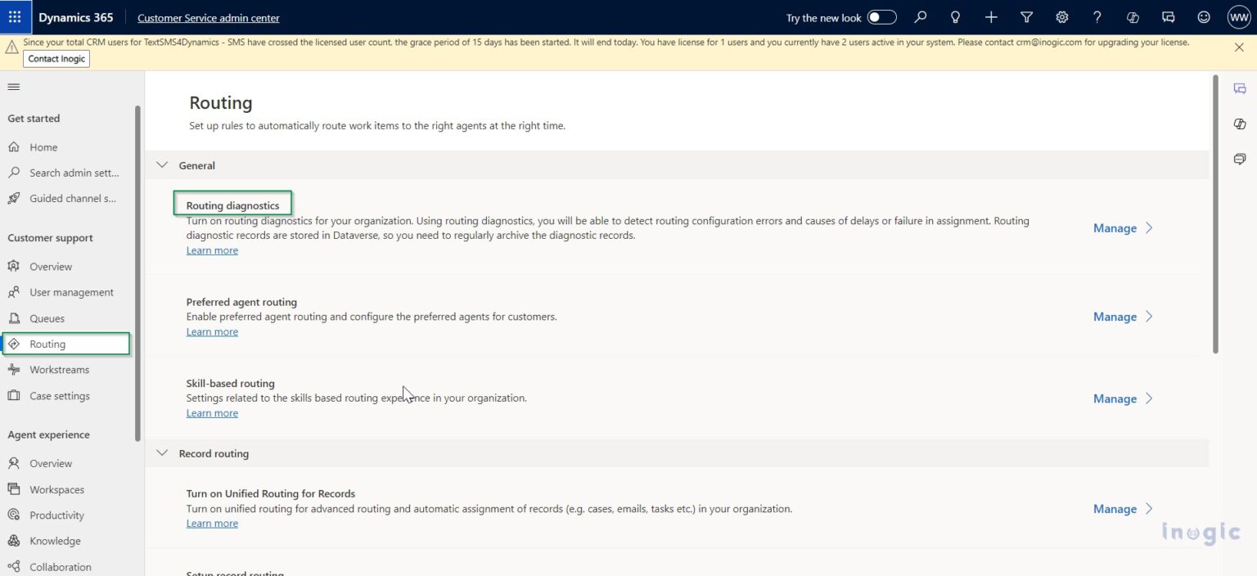Open the Settings gear icon
The image size is (1257, 576).
pos(1061,16)
